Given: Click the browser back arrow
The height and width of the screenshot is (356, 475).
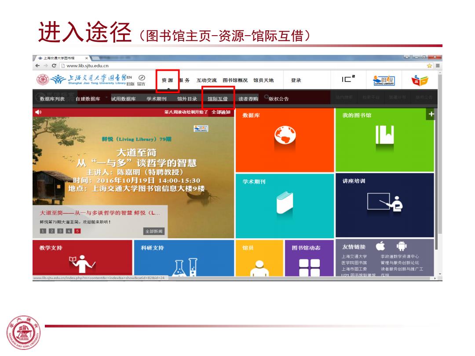Looking at the screenshot, I should pyautogui.click(x=37, y=65).
